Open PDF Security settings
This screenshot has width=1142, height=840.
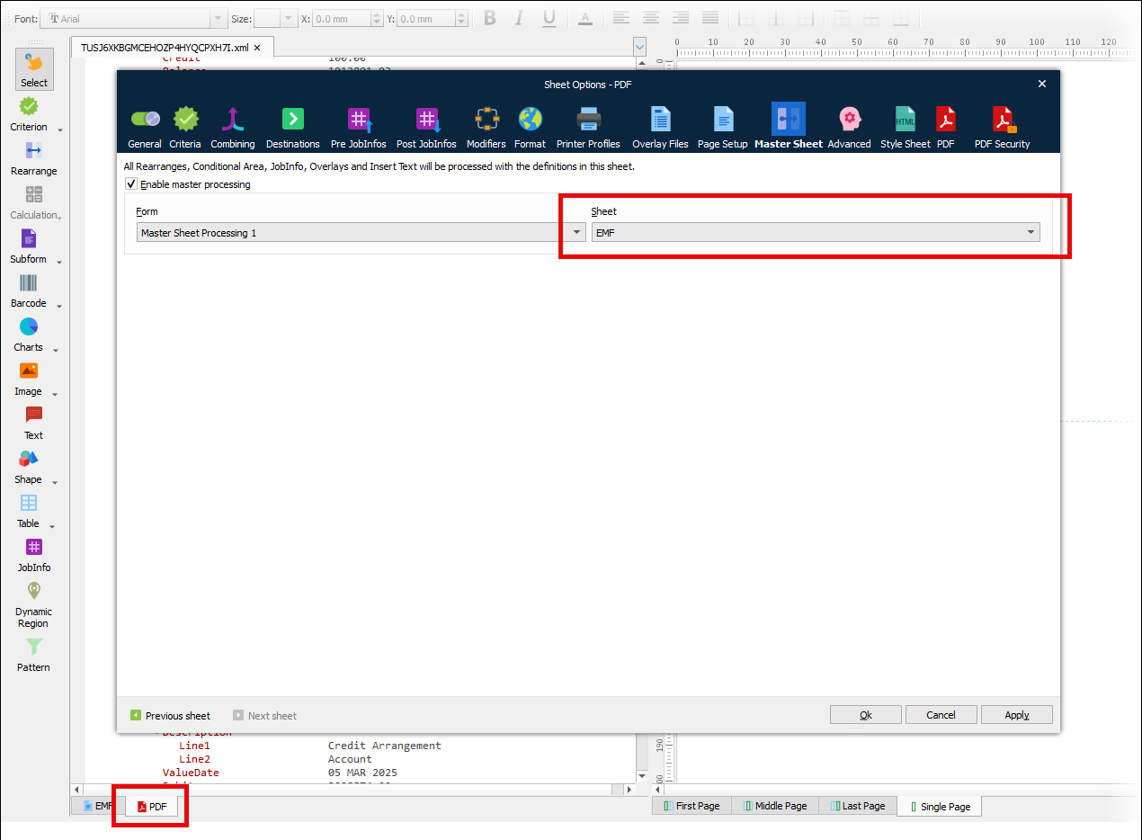pos(1003,127)
